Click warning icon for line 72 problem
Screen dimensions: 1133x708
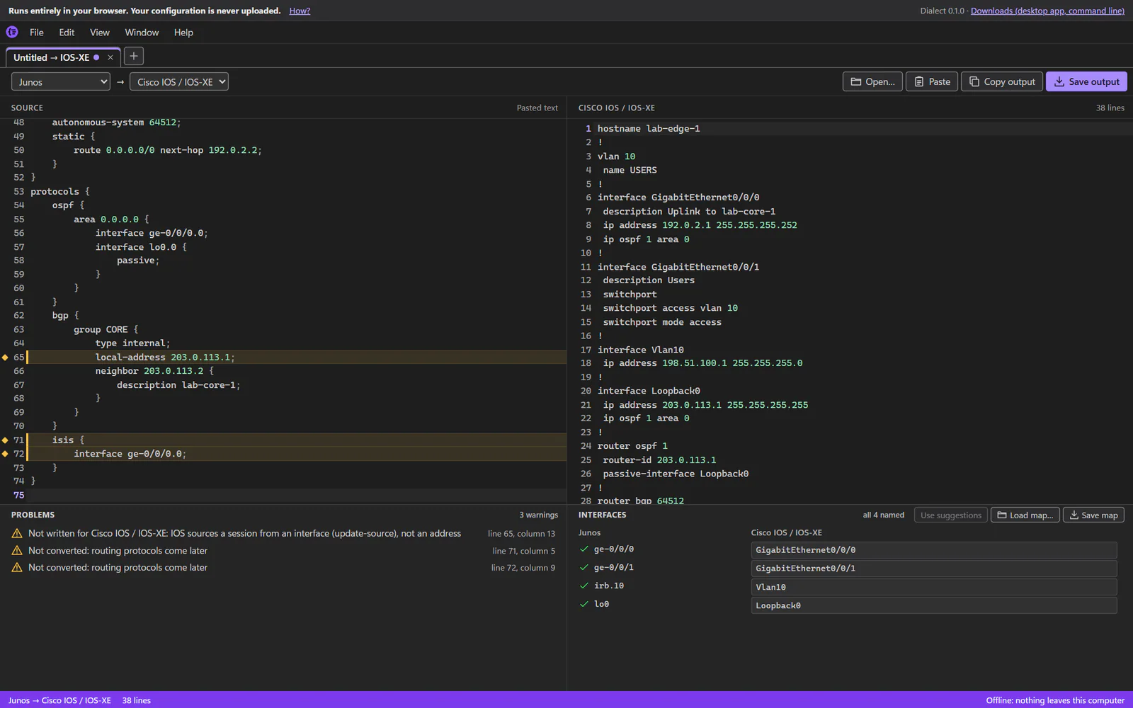point(17,567)
